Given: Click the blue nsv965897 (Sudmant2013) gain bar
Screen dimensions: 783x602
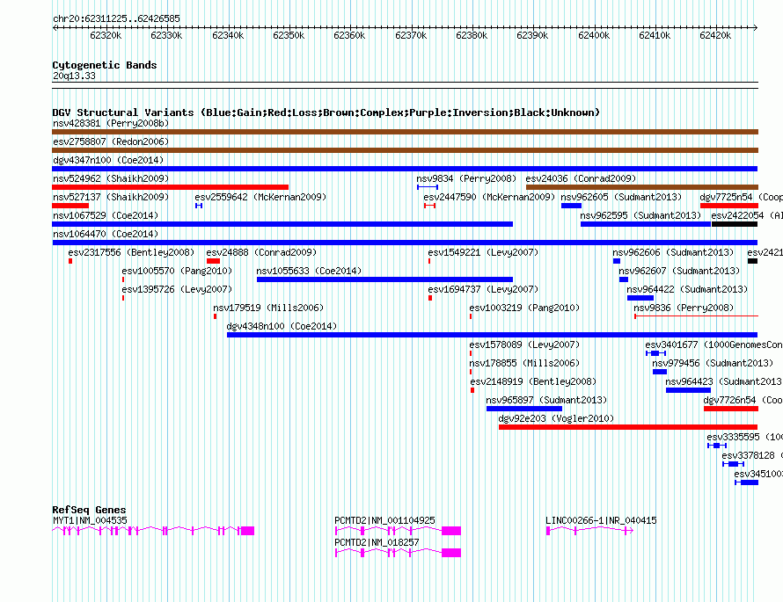Looking at the screenshot, I should (x=524, y=409).
